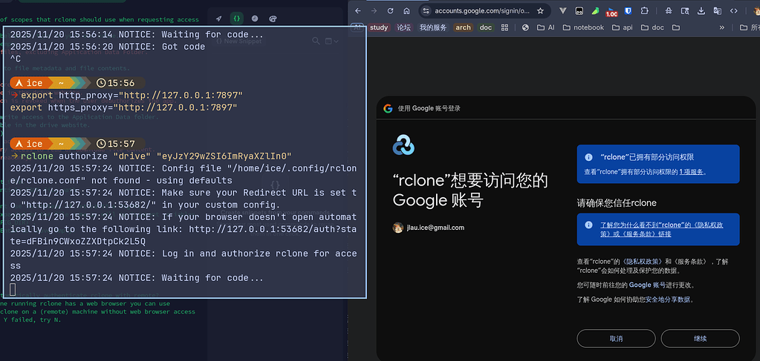This screenshot has width=760, height=361.
Task: Click the 'Got code' notice line
Action: [108, 47]
